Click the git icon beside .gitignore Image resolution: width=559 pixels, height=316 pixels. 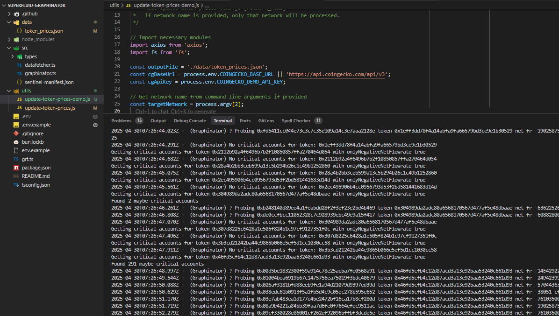[15, 133]
